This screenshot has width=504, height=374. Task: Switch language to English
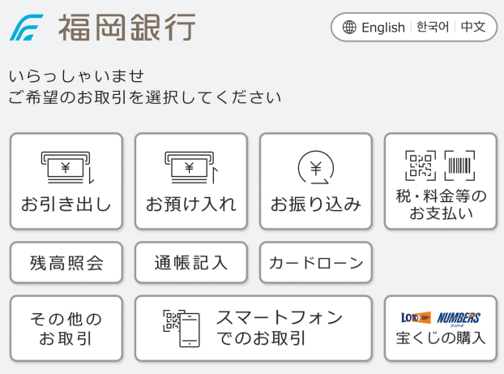382,28
